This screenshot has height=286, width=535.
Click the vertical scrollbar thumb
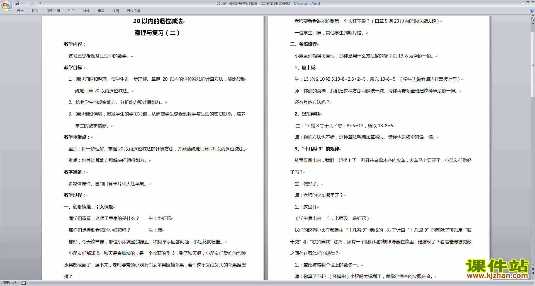pyautogui.click(x=533, y=65)
